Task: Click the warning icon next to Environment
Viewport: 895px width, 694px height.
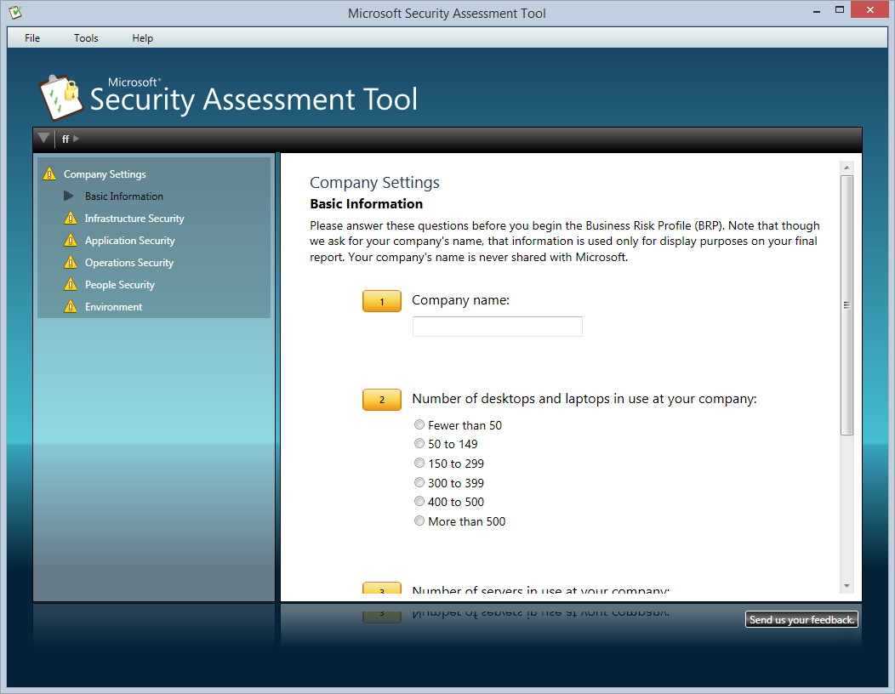Action: tap(71, 307)
